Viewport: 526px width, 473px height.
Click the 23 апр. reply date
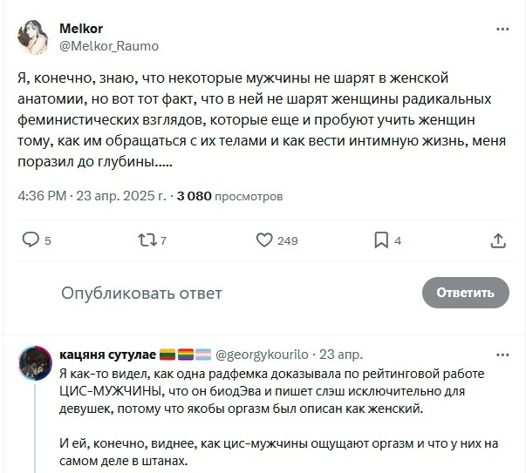pyautogui.click(x=341, y=355)
